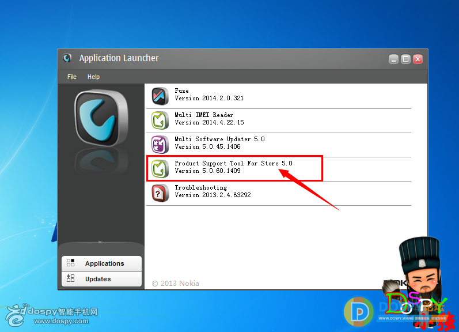Open the Troubleshooting help icon
This screenshot has width=459, height=332.
click(160, 193)
